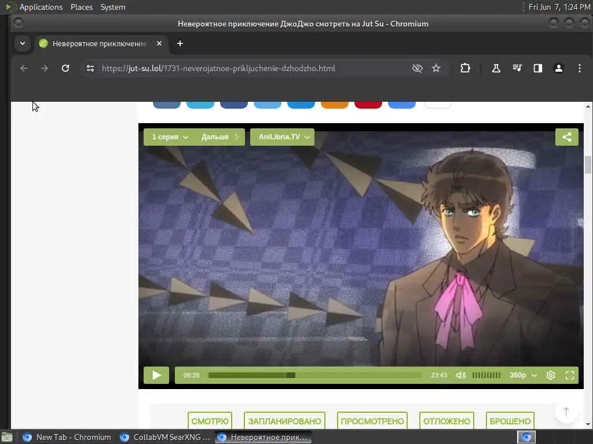The width and height of the screenshot is (593, 444).
Task: Click the workspace switcher in bottom panel
Action: [526, 437]
